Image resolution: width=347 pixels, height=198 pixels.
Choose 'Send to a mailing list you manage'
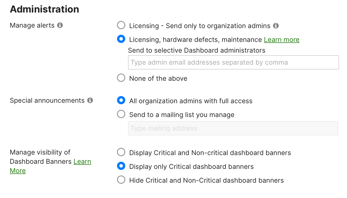pos(121,114)
